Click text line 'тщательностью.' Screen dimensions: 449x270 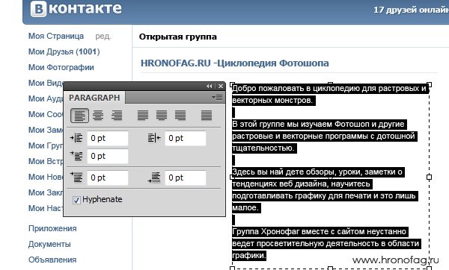pos(264,148)
